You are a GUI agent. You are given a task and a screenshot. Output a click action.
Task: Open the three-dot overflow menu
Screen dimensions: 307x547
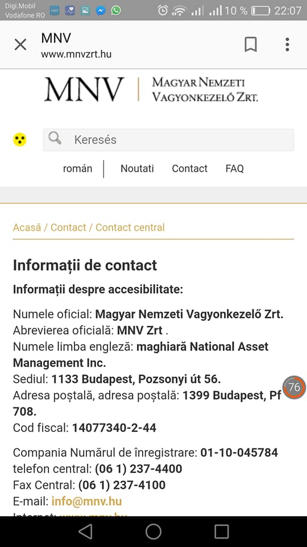pos(287,44)
